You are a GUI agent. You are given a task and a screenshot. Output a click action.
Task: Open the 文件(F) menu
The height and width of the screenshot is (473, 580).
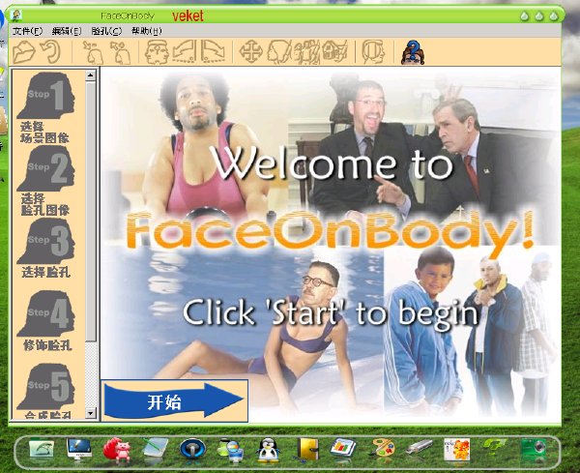pyautogui.click(x=27, y=31)
